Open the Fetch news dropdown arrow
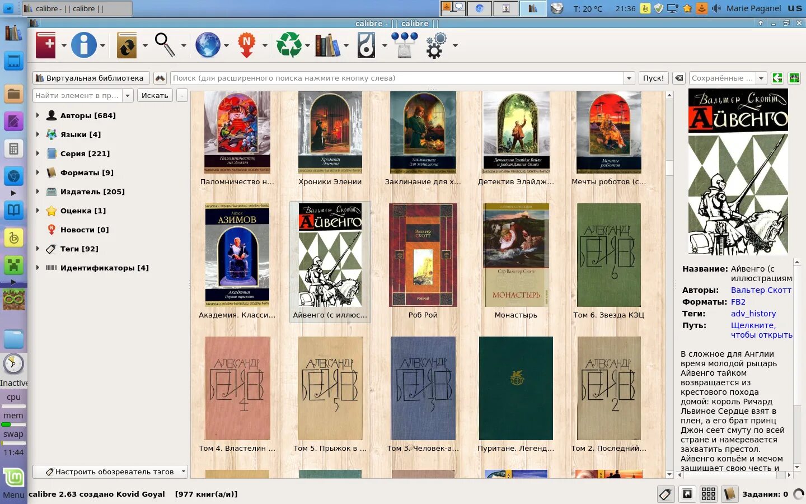Image resolution: width=806 pixels, height=504 pixels. pos(265,45)
